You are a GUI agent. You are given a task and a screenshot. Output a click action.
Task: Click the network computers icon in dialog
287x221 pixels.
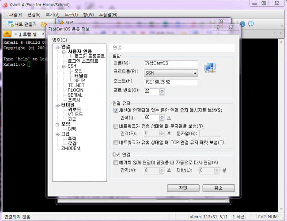point(210,68)
